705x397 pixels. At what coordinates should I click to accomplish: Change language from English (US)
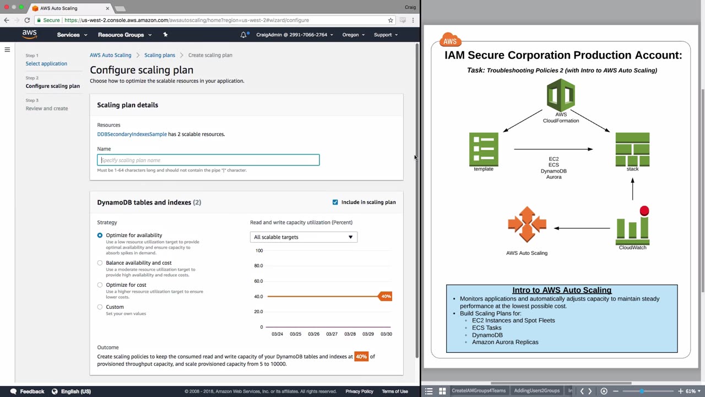click(72, 391)
